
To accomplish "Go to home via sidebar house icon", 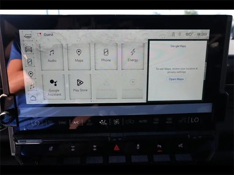I will click(x=33, y=98).
